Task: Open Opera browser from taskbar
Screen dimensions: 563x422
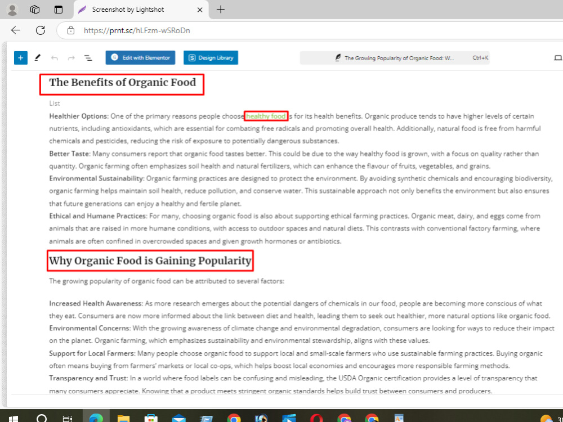Action: point(316,418)
